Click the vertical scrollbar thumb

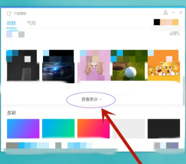pyautogui.click(x=184, y=91)
